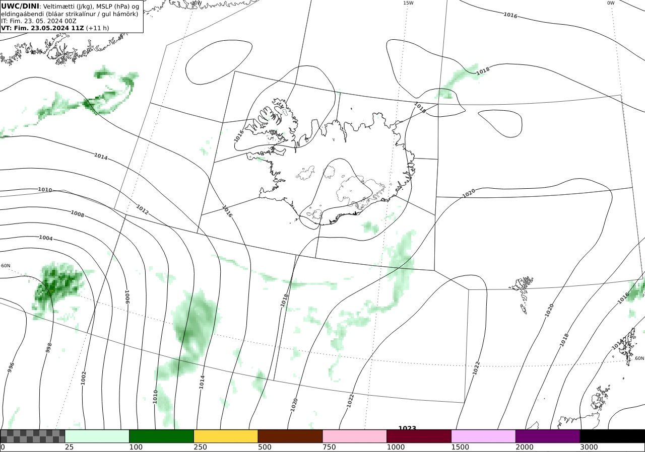The image size is (645, 452).
Task: Click the '1008' isobar label
Action: pos(77,214)
